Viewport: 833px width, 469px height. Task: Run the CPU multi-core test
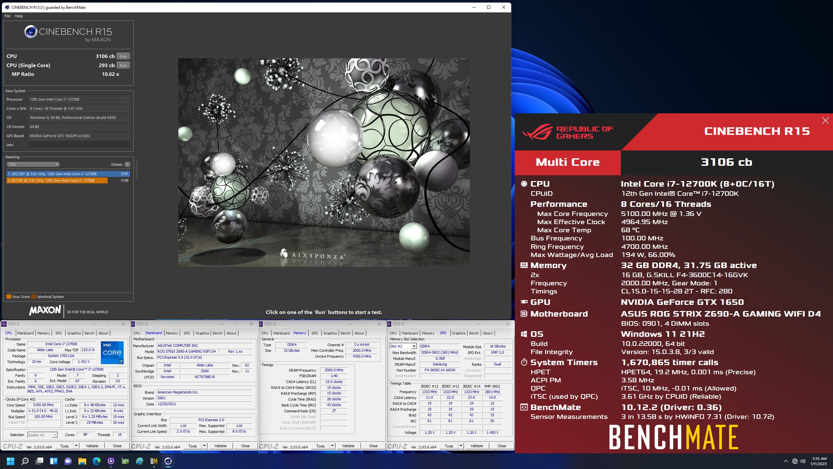click(x=123, y=56)
